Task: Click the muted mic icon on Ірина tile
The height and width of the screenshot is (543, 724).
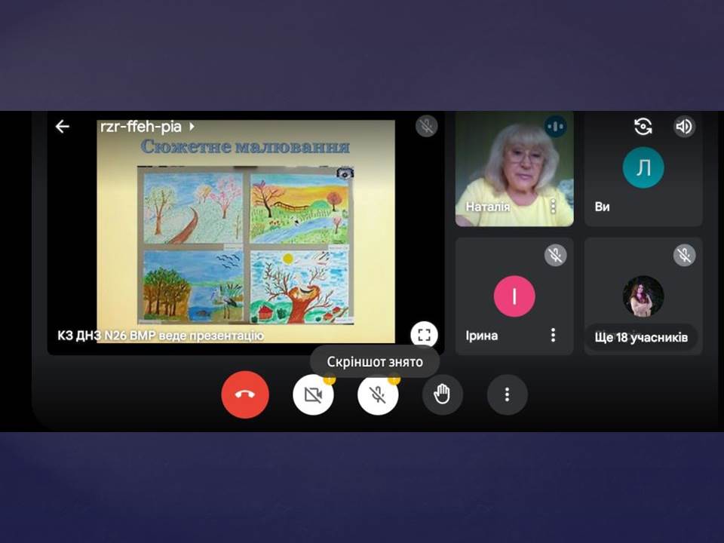Action: 555,255
